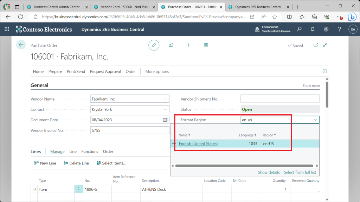The height and width of the screenshot is (202, 360).
Task: Open the Request Approval menu
Action: pos(105,72)
